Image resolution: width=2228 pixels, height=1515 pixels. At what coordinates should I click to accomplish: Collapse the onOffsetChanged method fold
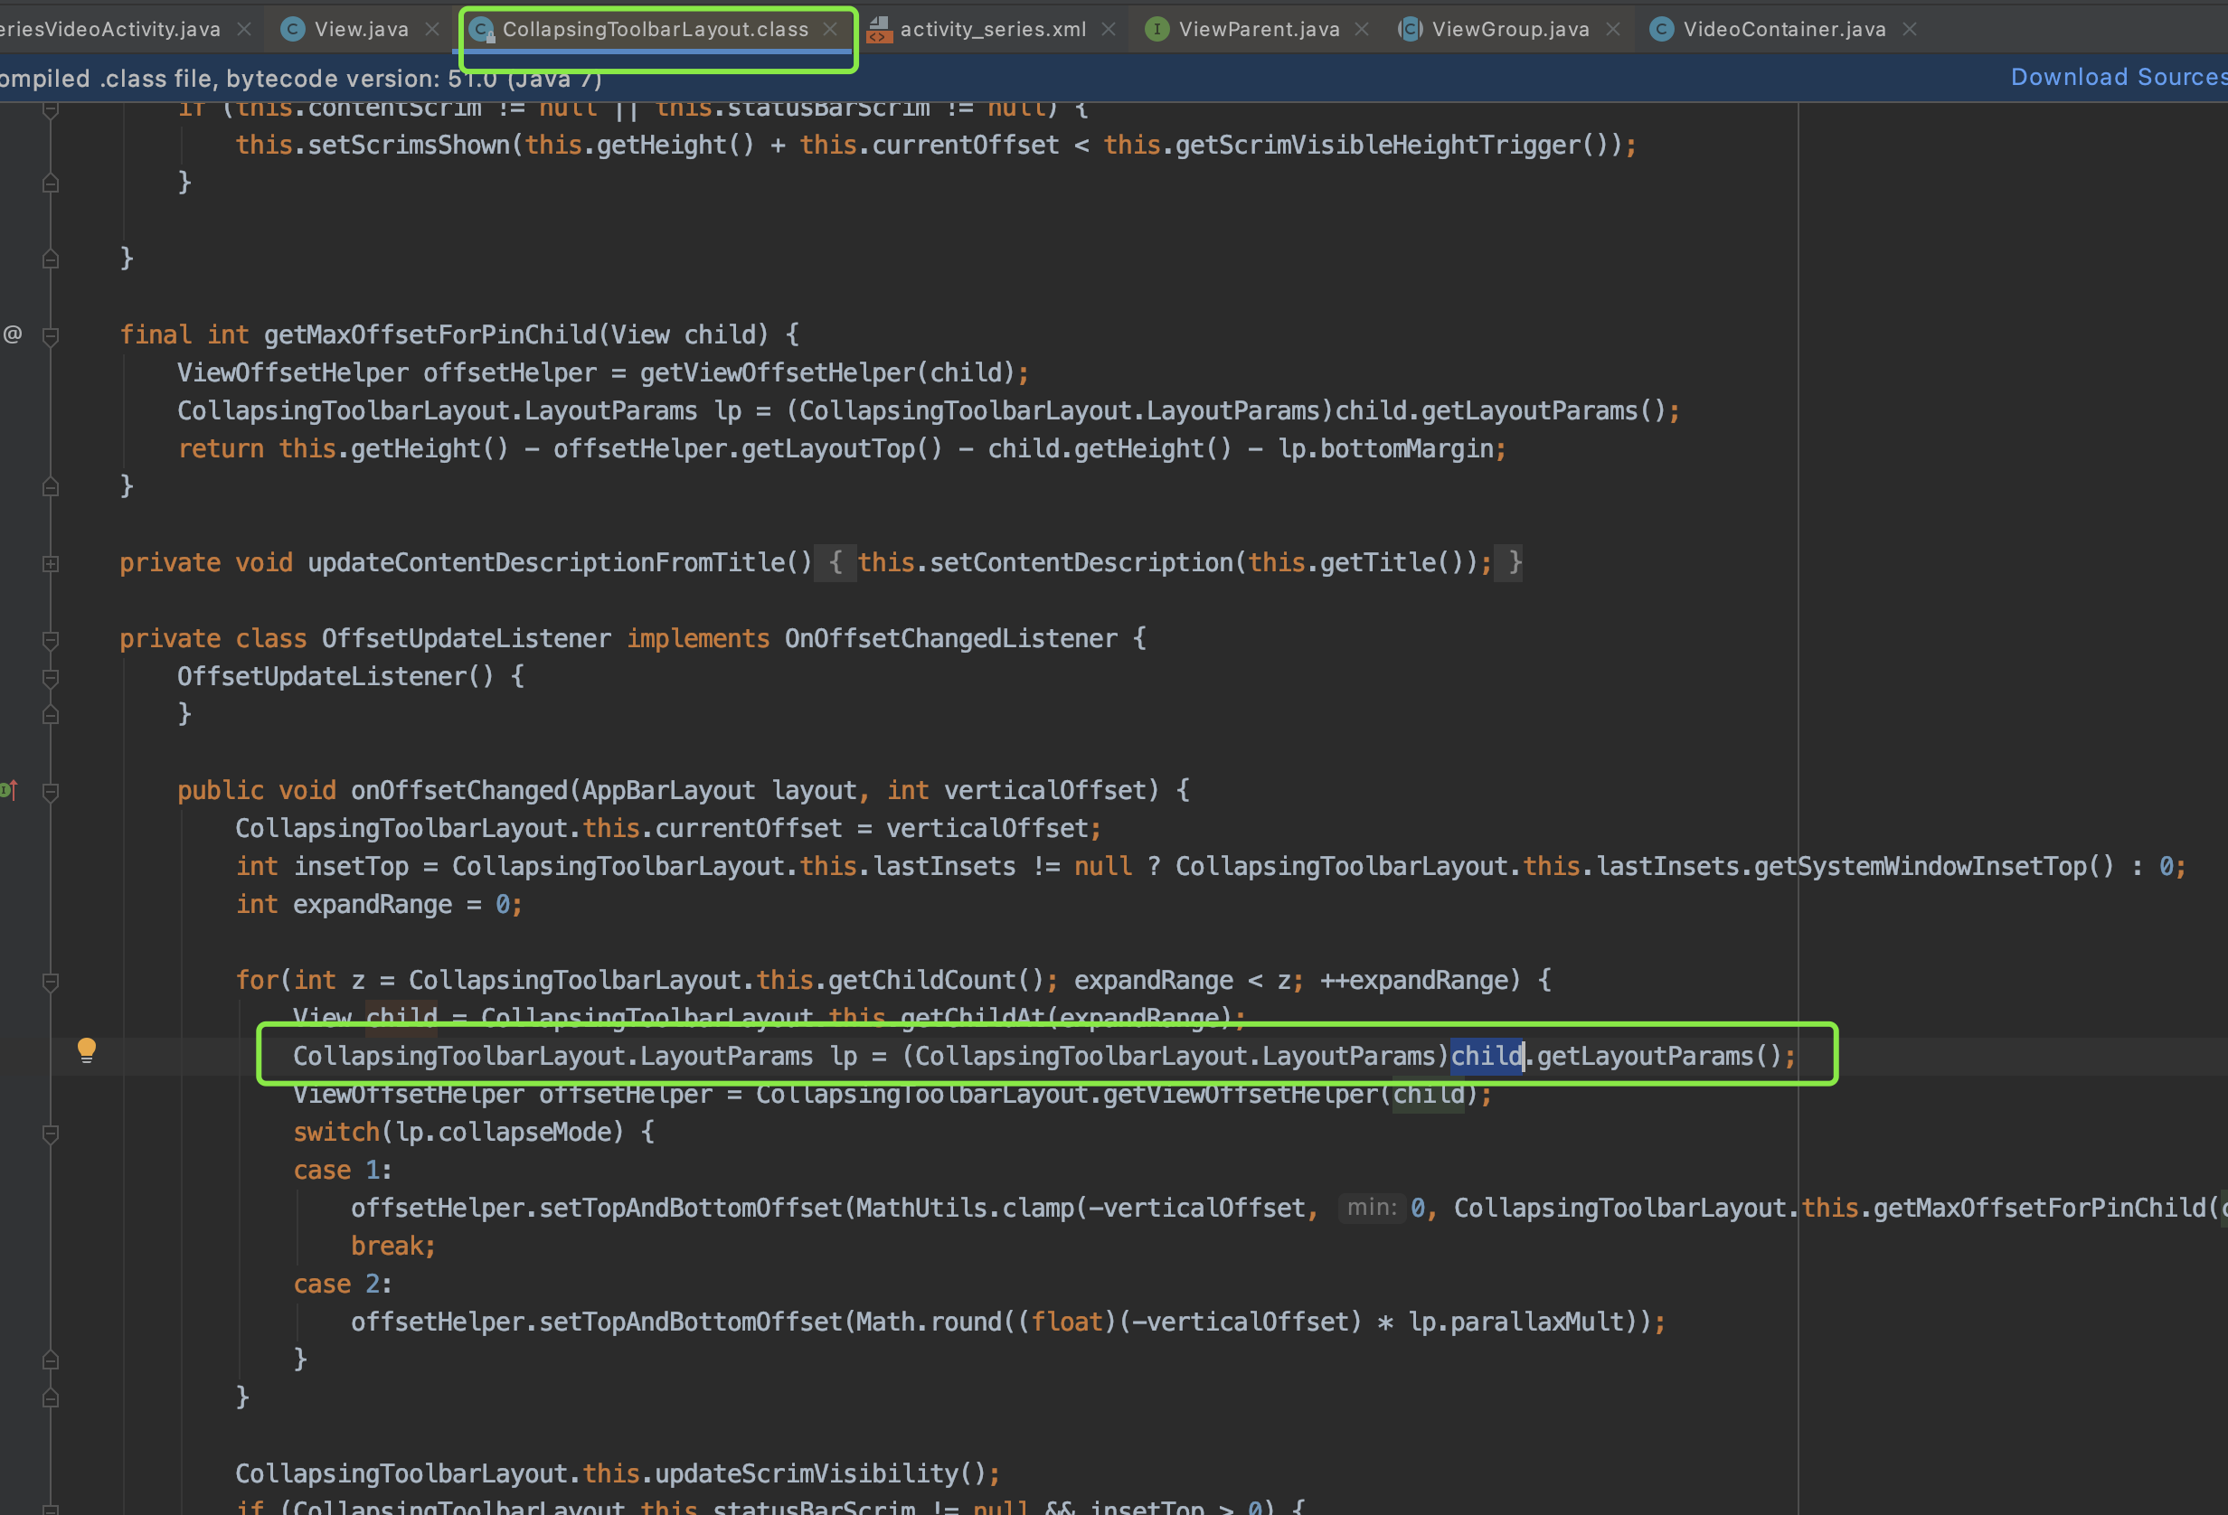pyautogui.click(x=51, y=792)
